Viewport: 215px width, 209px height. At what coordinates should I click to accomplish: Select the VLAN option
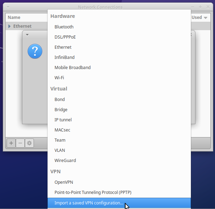tap(60, 150)
